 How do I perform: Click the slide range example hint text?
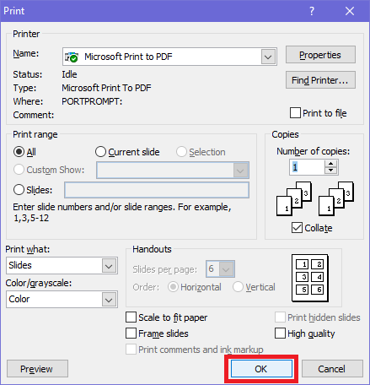[x=122, y=213]
